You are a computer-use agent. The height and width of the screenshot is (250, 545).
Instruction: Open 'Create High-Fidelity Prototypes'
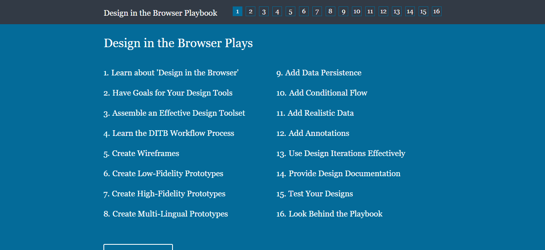[x=168, y=194]
